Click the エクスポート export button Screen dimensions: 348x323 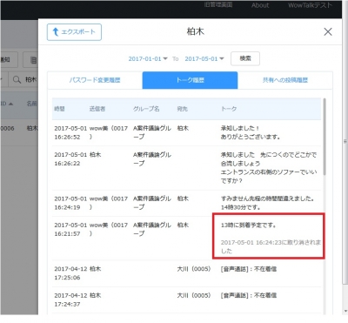[x=74, y=32]
